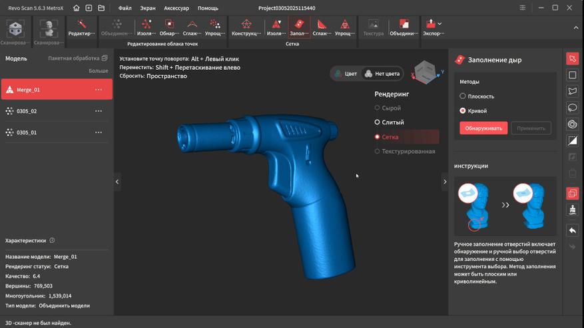Select the Обнар overlap detection tool
Screen dimensions: 584x328
tap(169, 28)
